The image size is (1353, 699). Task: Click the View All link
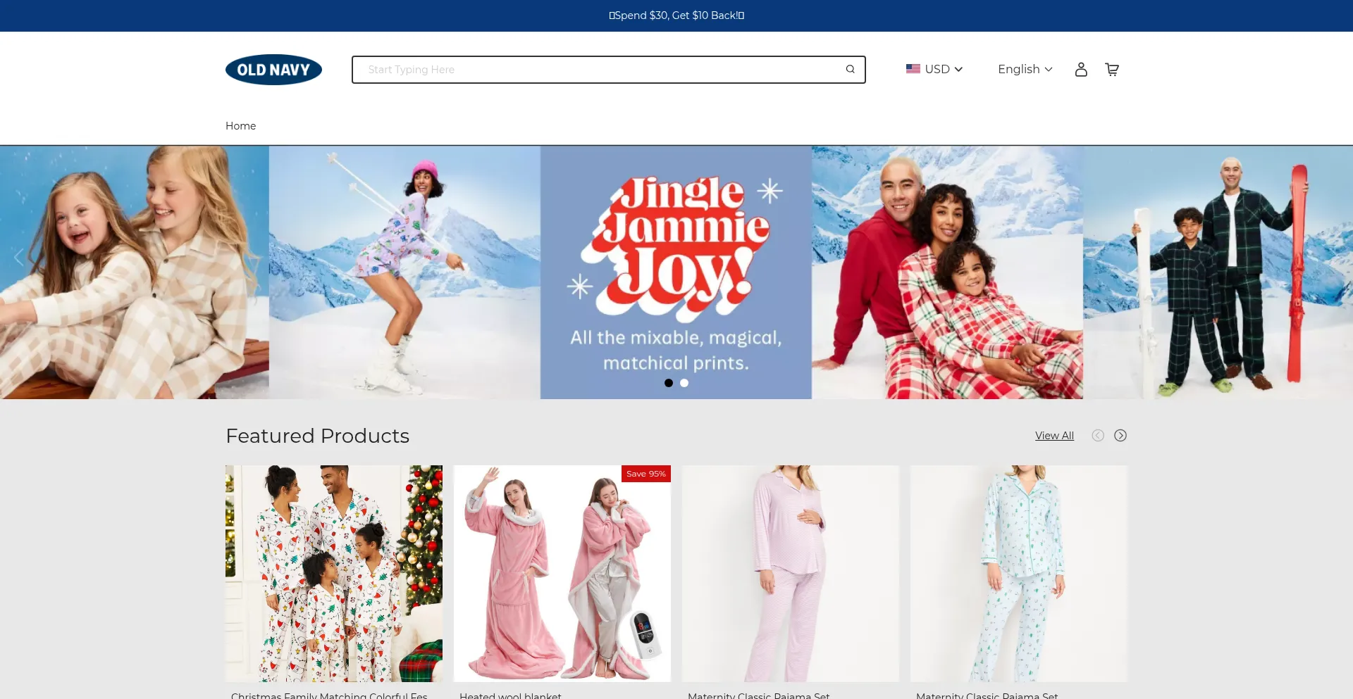tap(1054, 436)
